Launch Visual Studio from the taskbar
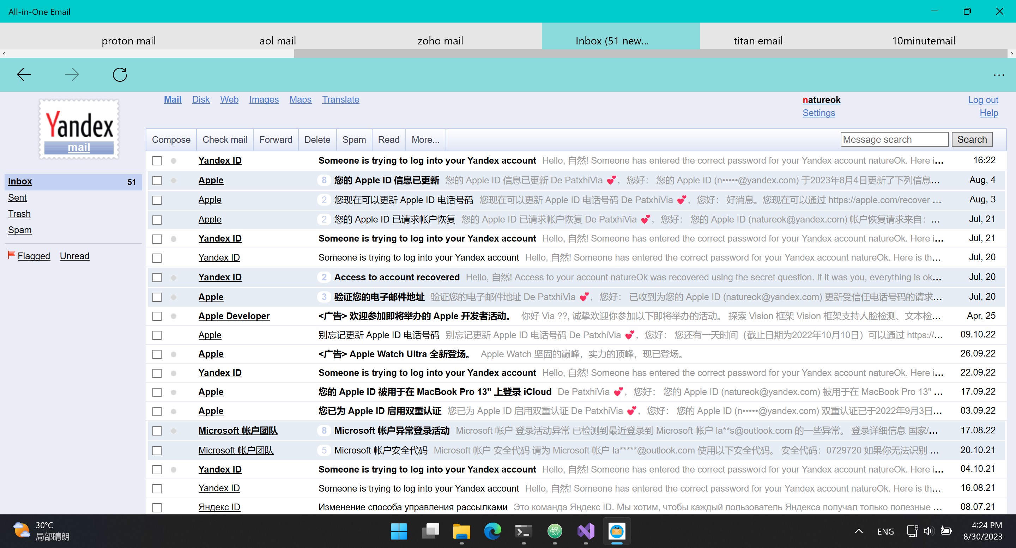This screenshot has height=548, width=1016. (586, 531)
